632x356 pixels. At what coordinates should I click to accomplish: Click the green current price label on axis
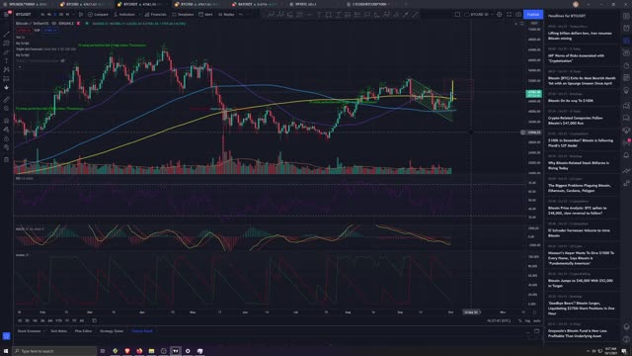(533, 94)
